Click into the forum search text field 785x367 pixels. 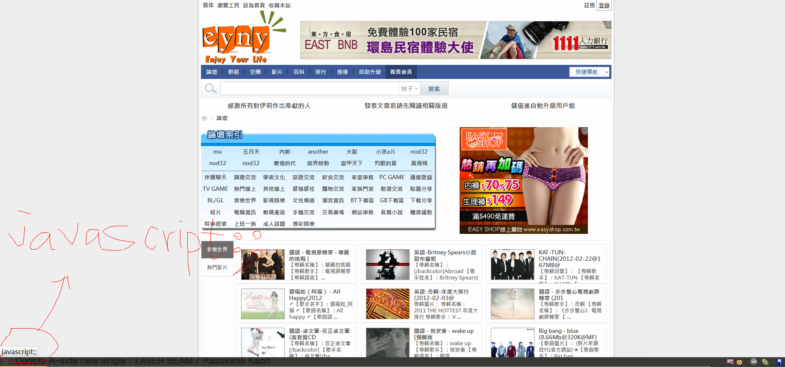(309, 89)
